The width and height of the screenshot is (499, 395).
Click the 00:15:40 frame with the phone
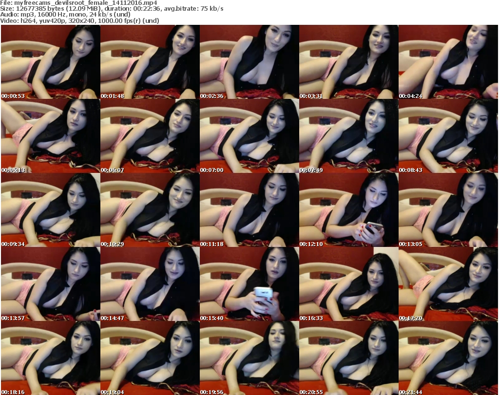tap(249, 284)
